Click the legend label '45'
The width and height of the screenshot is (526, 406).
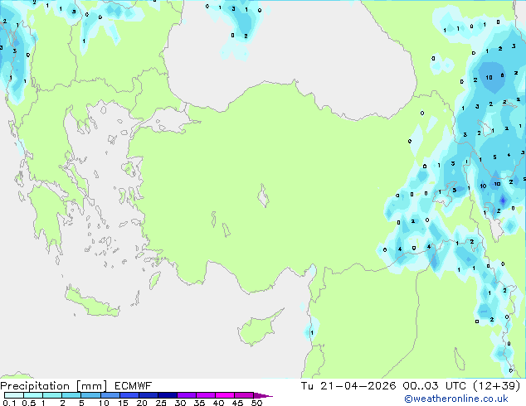[237, 403]
